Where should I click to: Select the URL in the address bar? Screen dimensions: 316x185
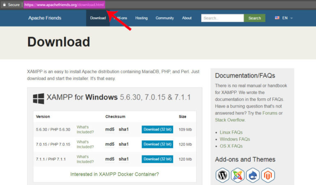pos(64,5)
